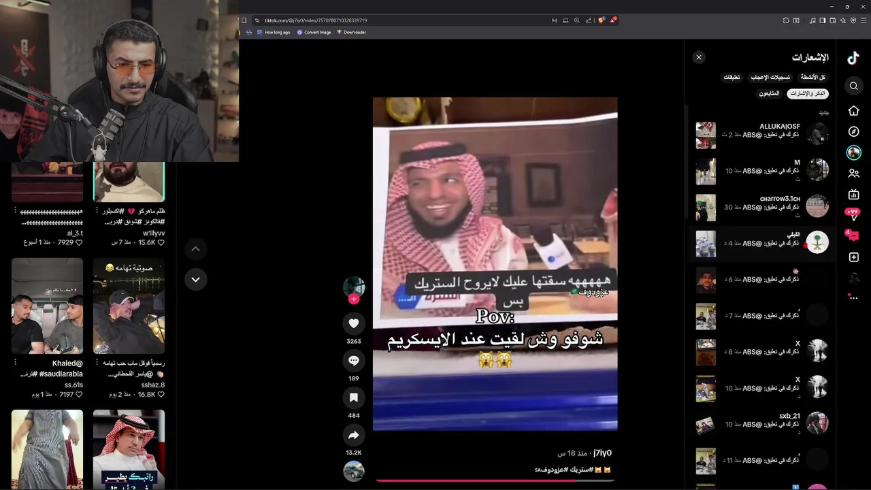Click the zoom magnifier icon in address bar
This screenshot has width=871, height=490.
point(577,20)
